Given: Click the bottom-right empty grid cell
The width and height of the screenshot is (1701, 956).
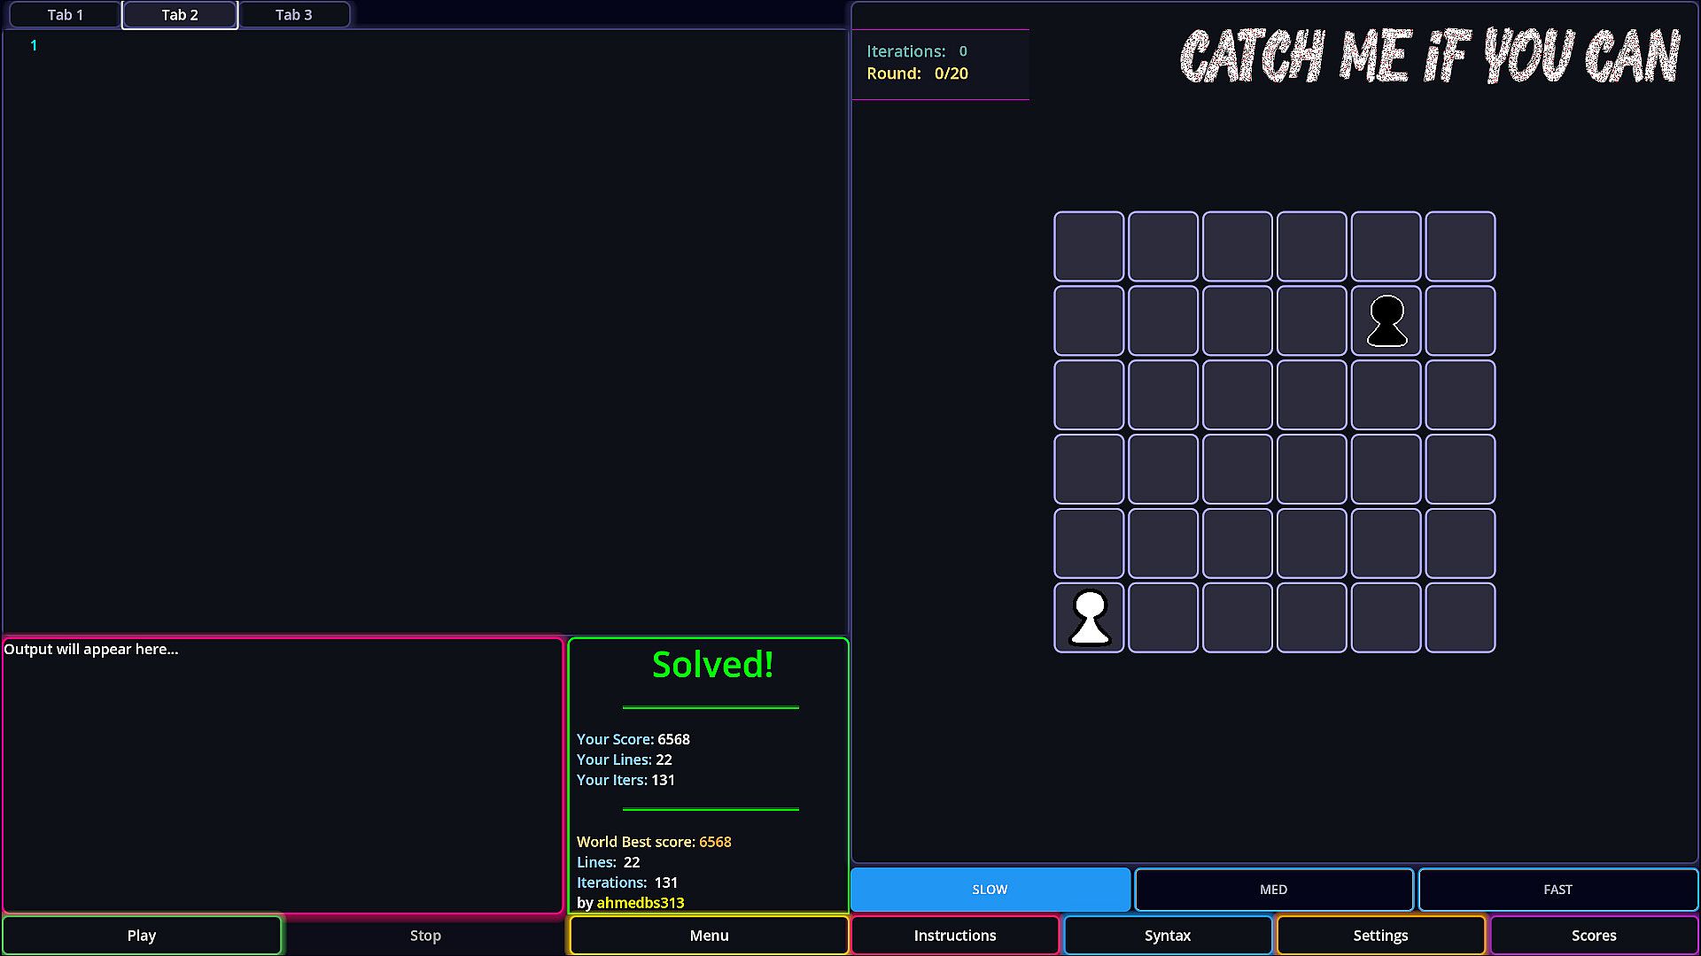Looking at the screenshot, I should click(x=1460, y=617).
